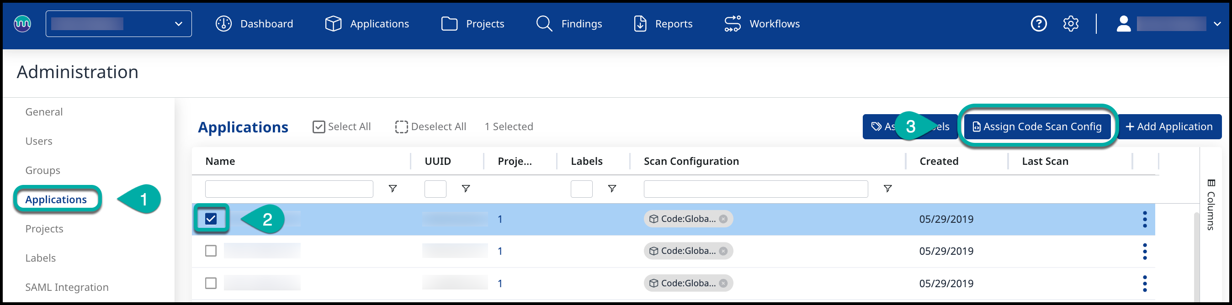The height and width of the screenshot is (305, 1232).
Task: Expand the user account dropdown
Action: [x=1217, y=24]
